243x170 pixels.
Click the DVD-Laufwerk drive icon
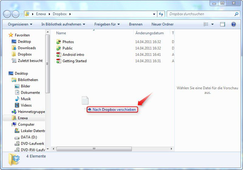(x=17, y=143)
